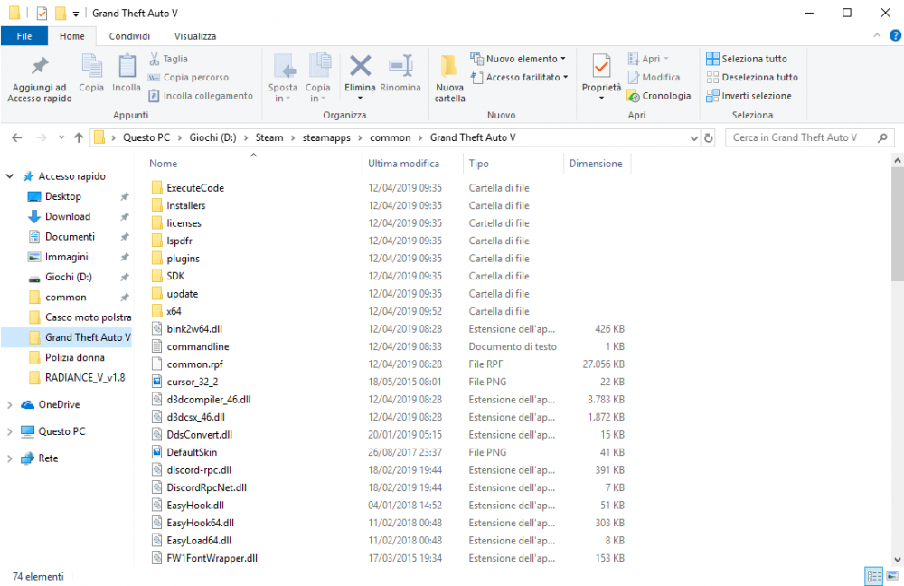This screenshot has height=586, width=904.
Task: Click the Incolla paste icon
Action: pos(127,72)
